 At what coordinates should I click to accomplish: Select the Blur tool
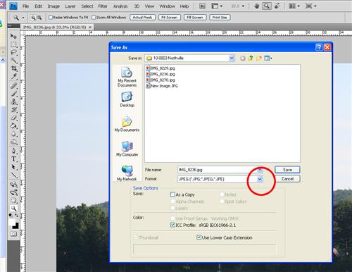pyautogui.click(x=13, y=134)
